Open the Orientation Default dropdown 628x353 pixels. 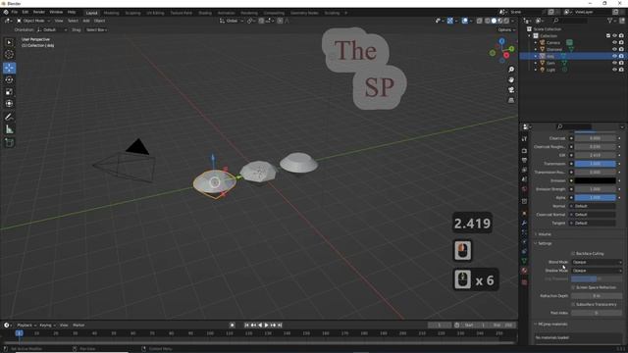(x=51, y=29)
